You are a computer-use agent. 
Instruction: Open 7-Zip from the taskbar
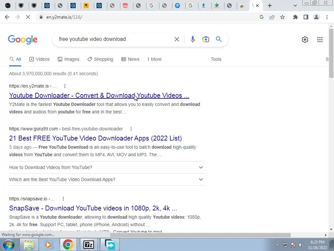[x=89, y=244]
